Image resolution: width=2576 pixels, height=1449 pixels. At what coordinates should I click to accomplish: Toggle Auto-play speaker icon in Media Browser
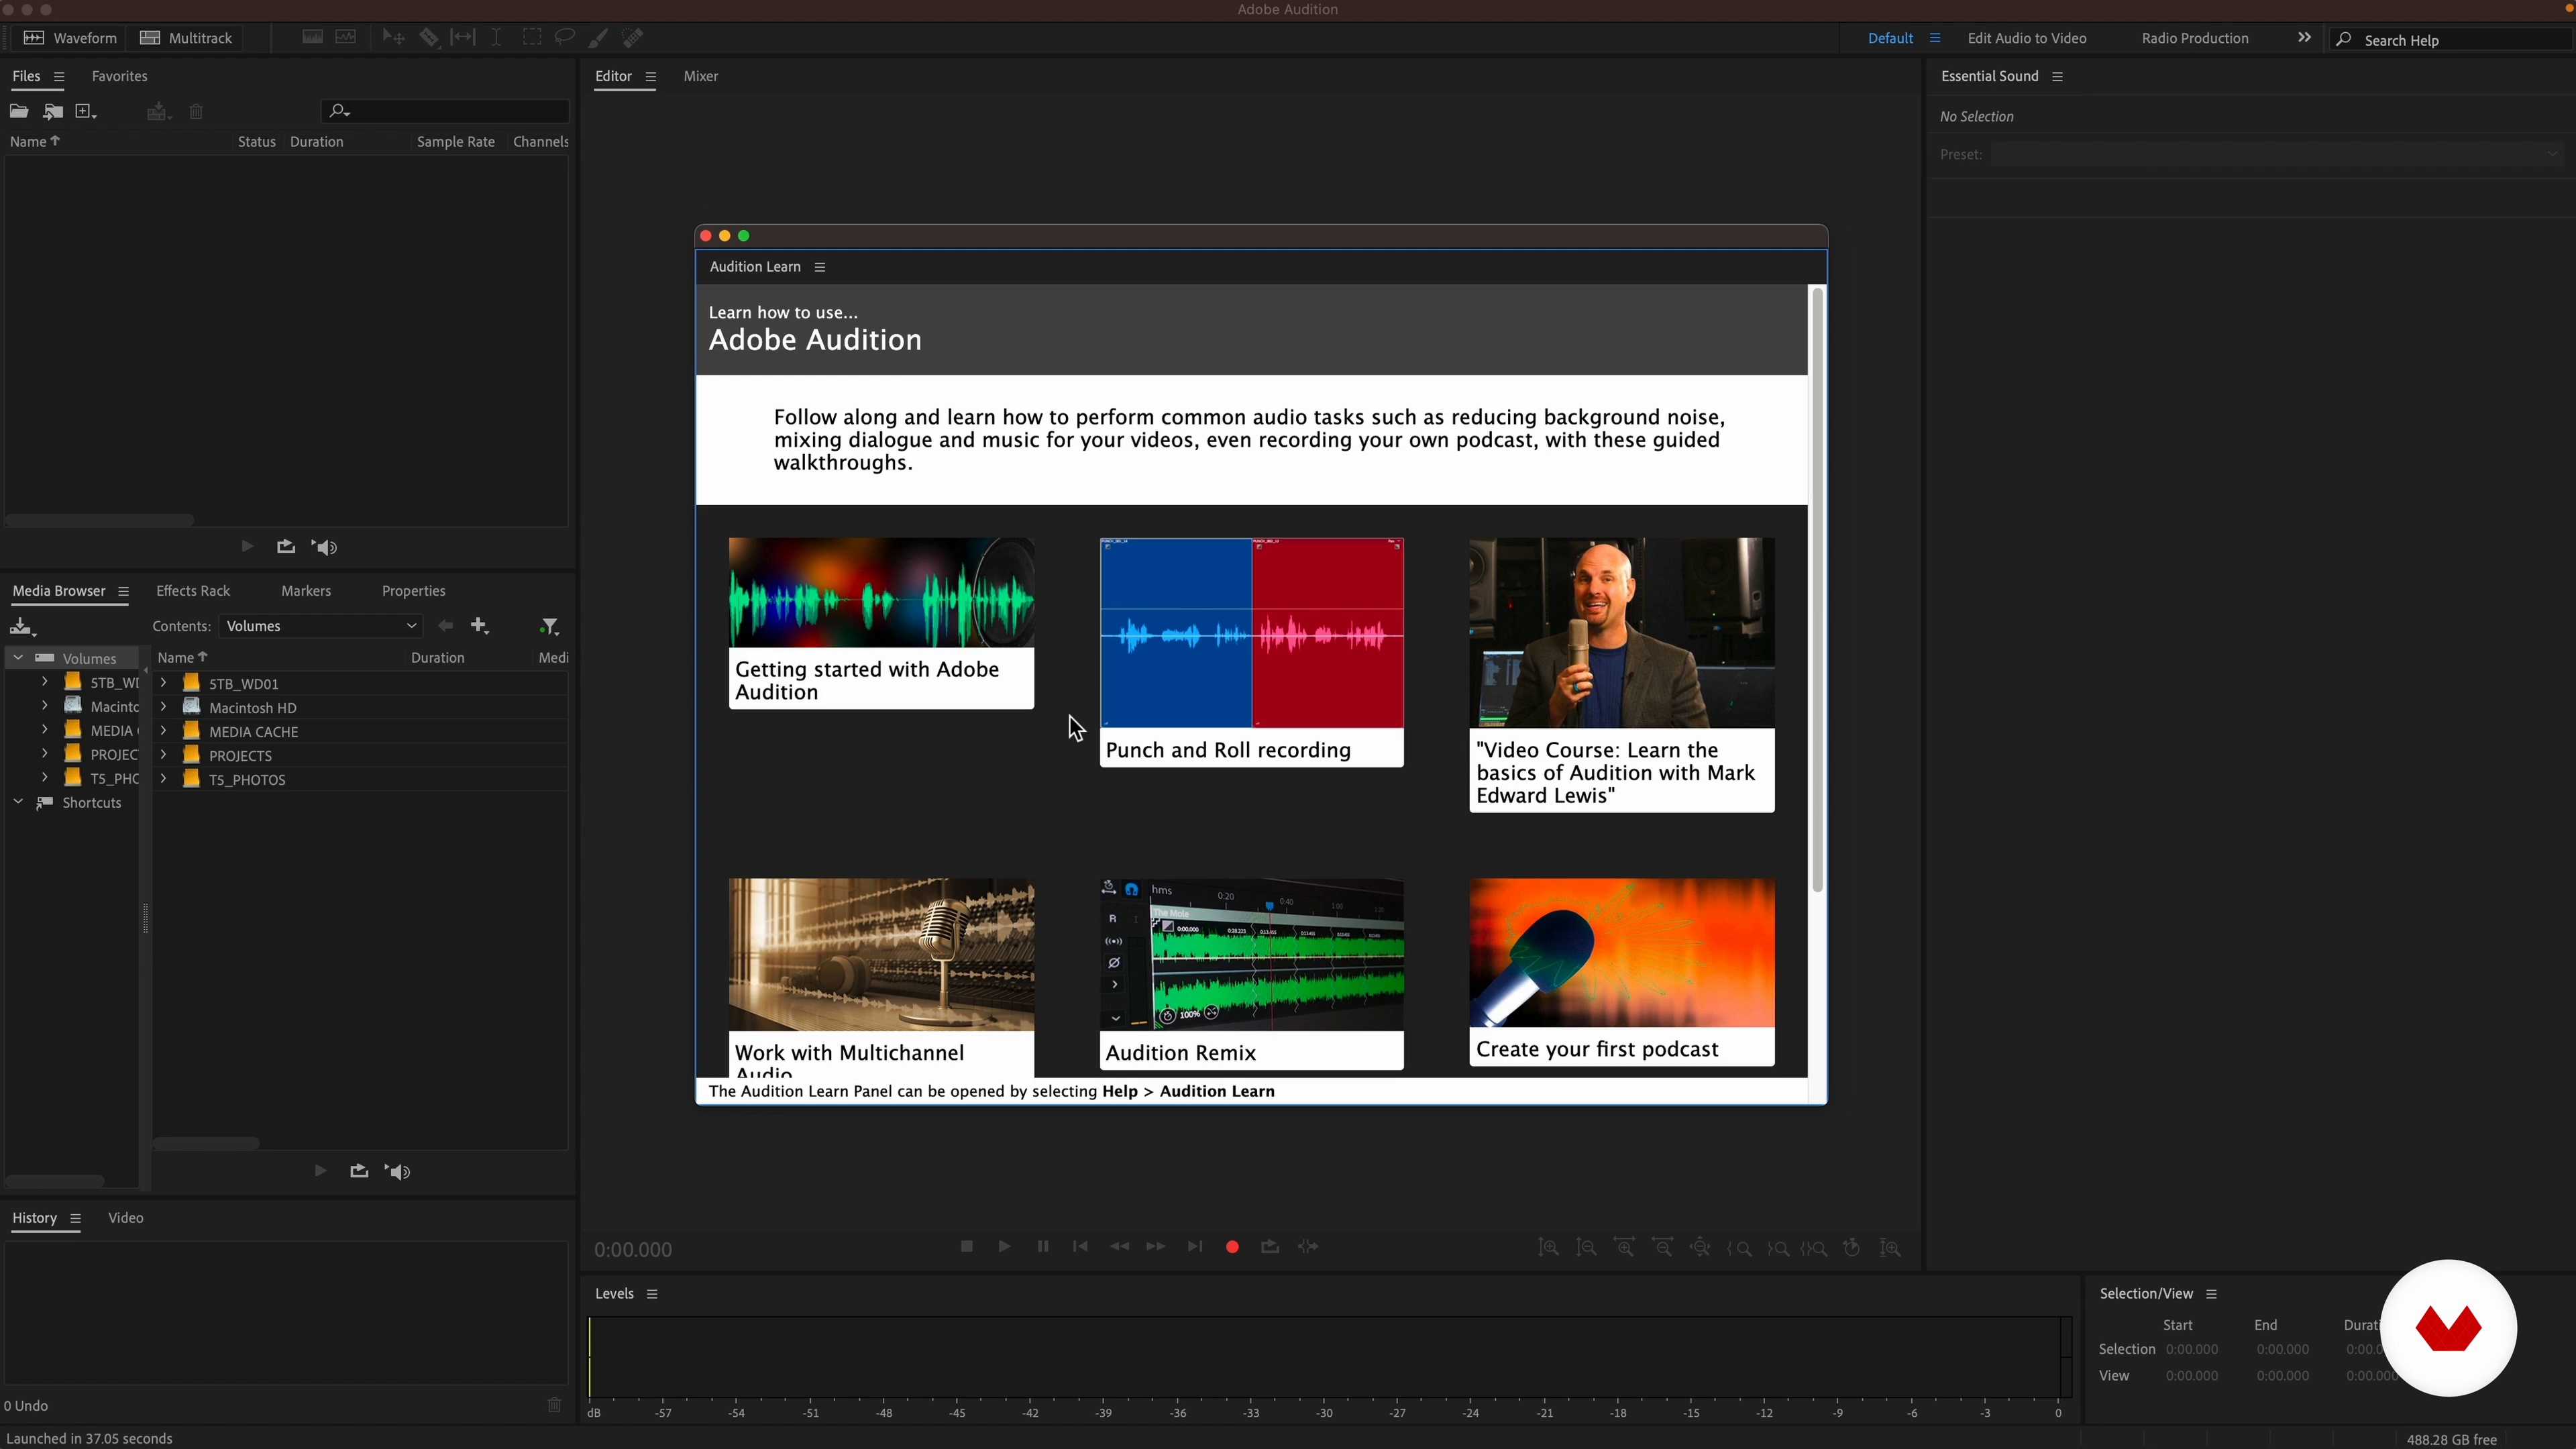(398, 1171)
